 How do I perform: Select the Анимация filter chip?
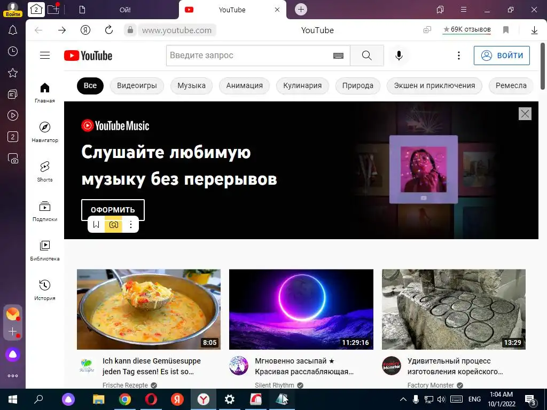[x=244, y=86]
